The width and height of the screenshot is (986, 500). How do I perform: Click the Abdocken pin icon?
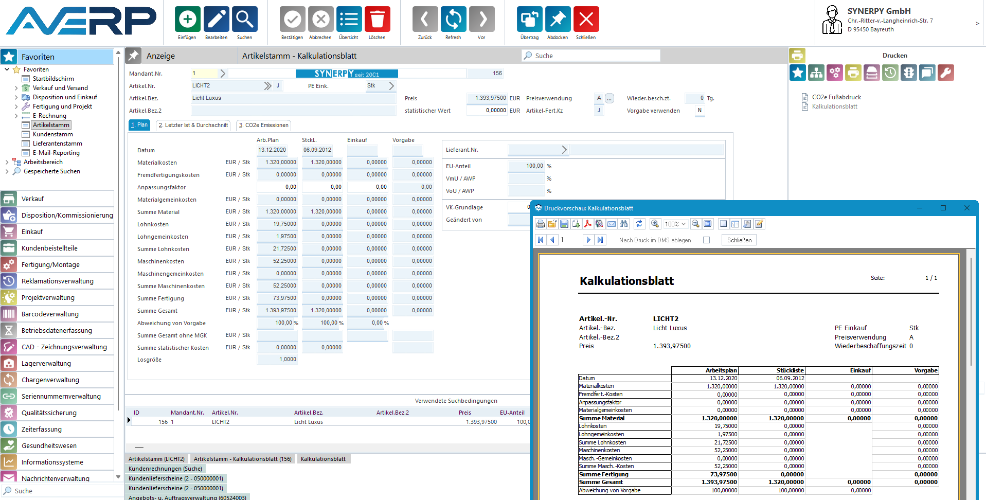558,20
